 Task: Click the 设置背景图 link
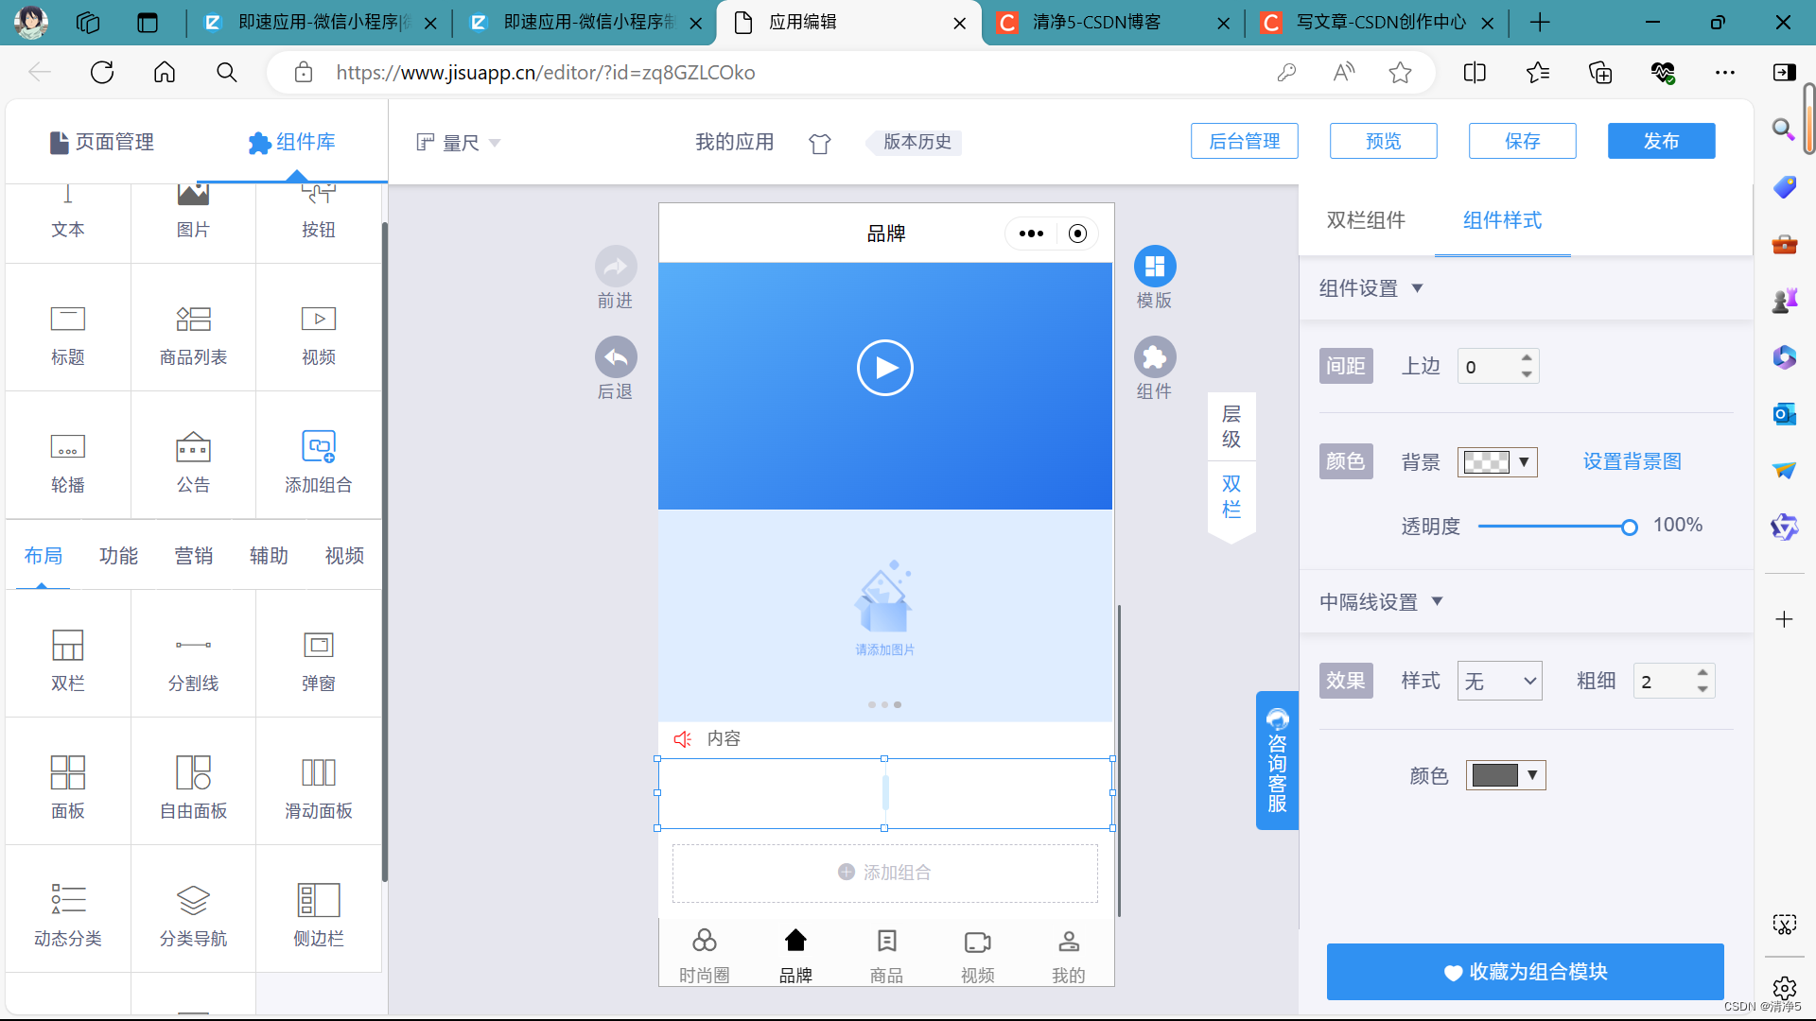pos(1632,461)
